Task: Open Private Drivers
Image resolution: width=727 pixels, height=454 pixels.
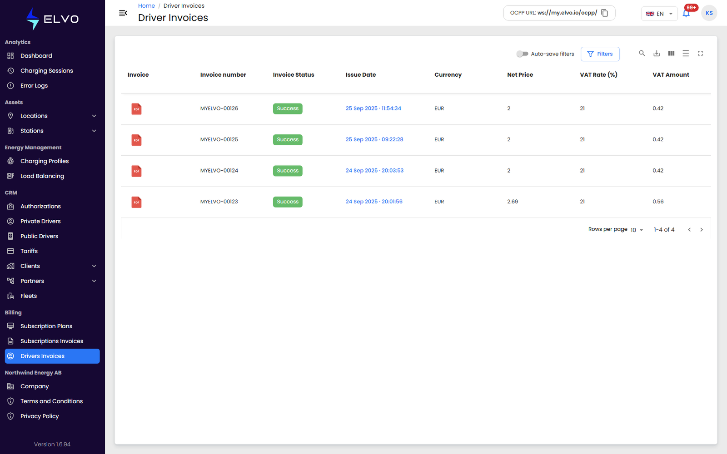Action: tap(52, 221)
